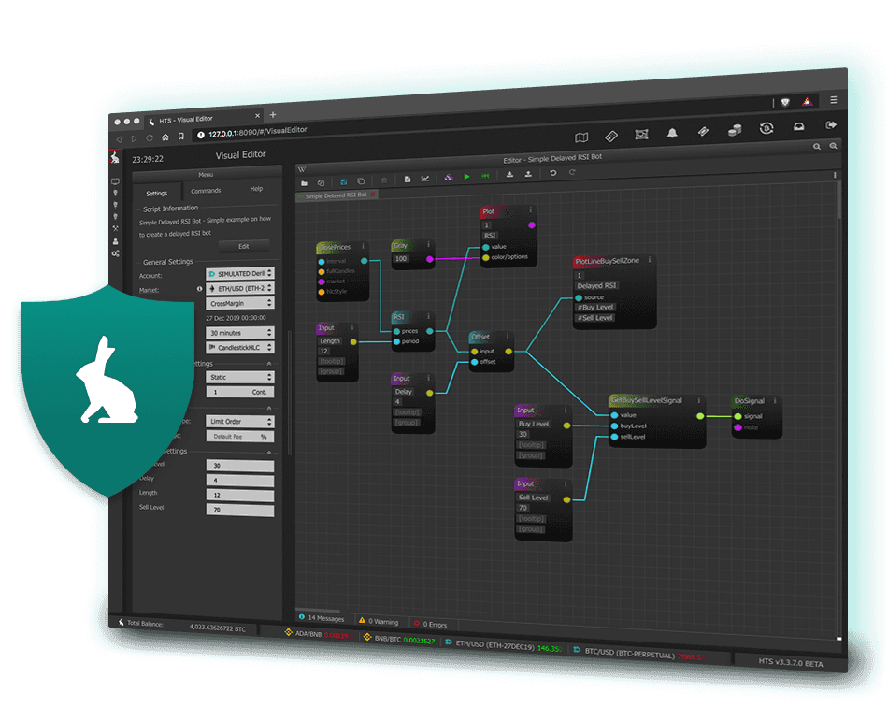Viewport: 888px width, 707px height.
Task: Open script folder icon in editor toolbar
Action: pyautogui.click(x=304, y=183)
